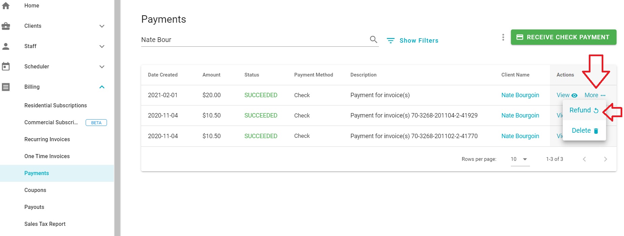Image resolution: width=624 pixels, height=236 pixels.
Task: Click the payments search input field
Action: (254, 40)
